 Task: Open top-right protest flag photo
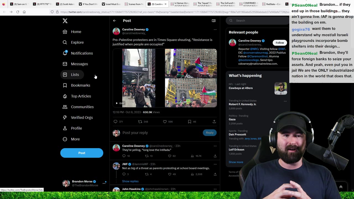tap(191, 63)
